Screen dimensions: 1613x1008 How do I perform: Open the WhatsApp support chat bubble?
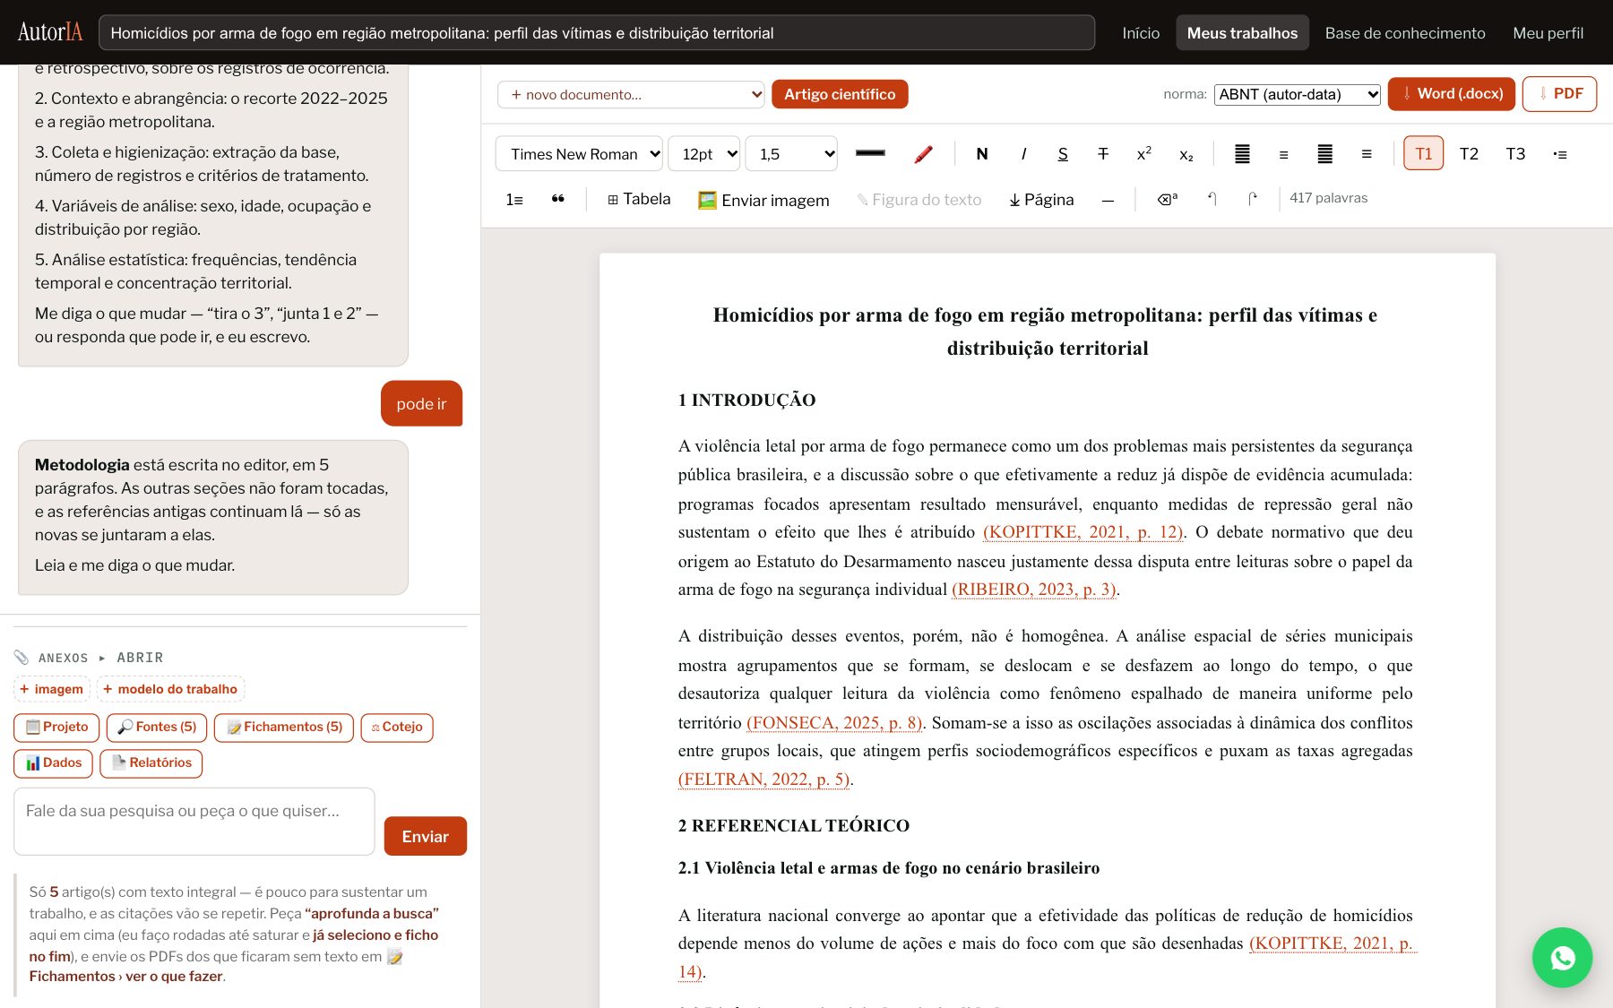coord(1562,958)
